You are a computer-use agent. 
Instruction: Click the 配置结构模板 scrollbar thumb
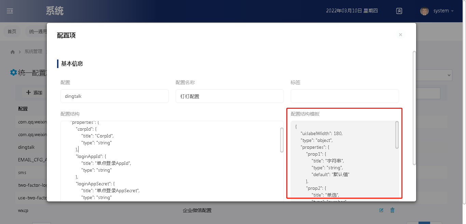click(397, 135)
